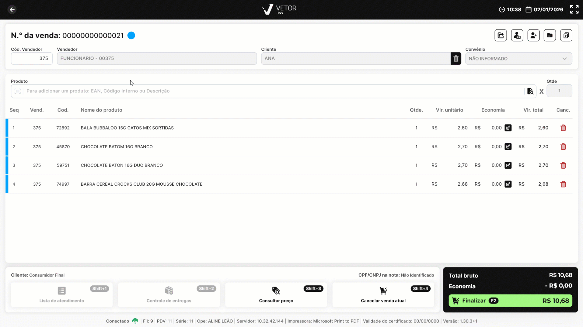Screen dimensions: 583x327
Task: Click the blue sale status indicator
Action: pos(131,36)
